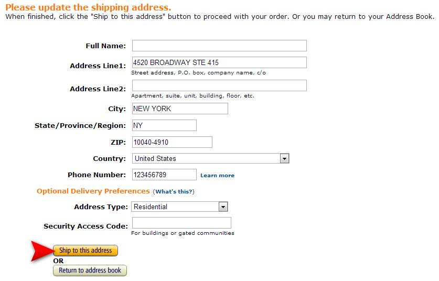Click the ZIP field showing 10040-4910
Image resolution: width=439 pixels, height=281 pixels.
(172, 142)
